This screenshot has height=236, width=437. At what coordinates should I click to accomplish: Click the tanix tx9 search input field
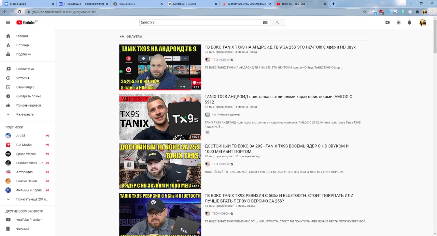[x=201, y=22]
